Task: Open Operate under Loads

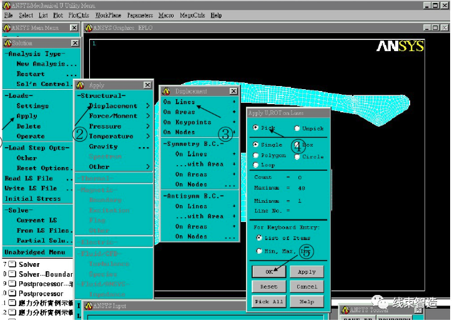Action: 31,136
